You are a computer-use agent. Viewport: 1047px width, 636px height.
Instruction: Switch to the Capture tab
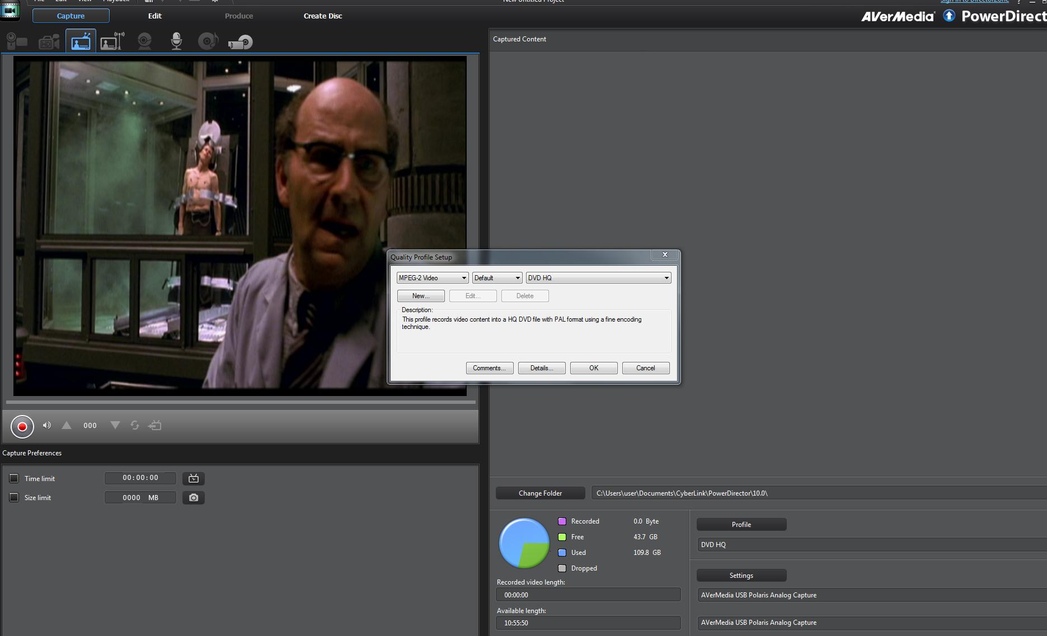click(71, 16)
